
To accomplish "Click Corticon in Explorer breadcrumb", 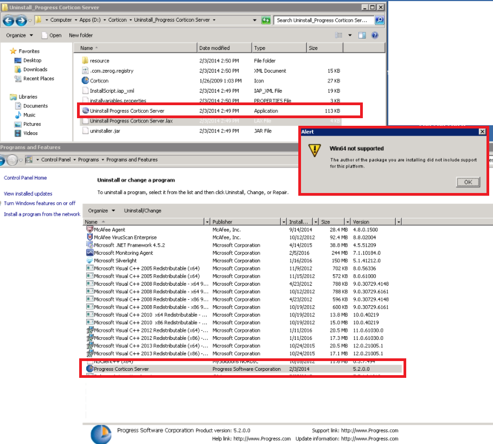I will (x=117, y=20).
